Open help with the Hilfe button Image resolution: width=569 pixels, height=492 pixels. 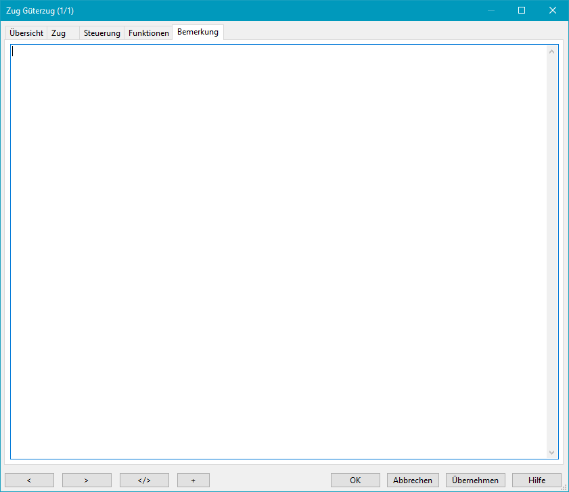[x=537, y=480]
